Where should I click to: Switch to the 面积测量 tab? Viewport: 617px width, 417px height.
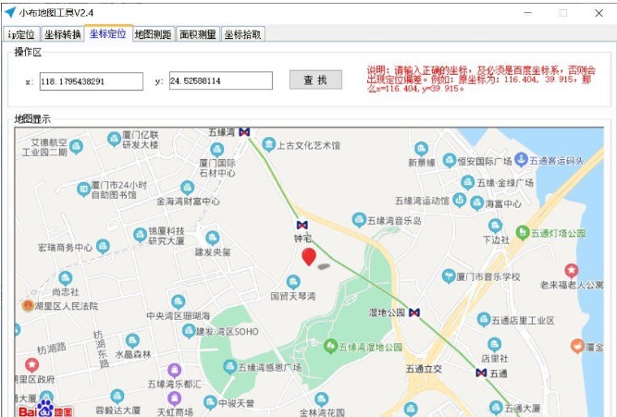(x=198, y=34)
